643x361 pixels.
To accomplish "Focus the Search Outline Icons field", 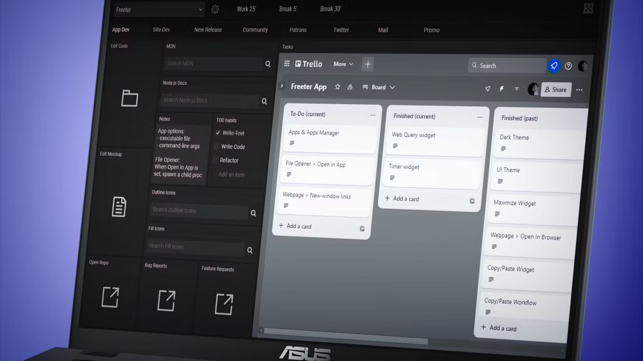I will coord(199,210).
